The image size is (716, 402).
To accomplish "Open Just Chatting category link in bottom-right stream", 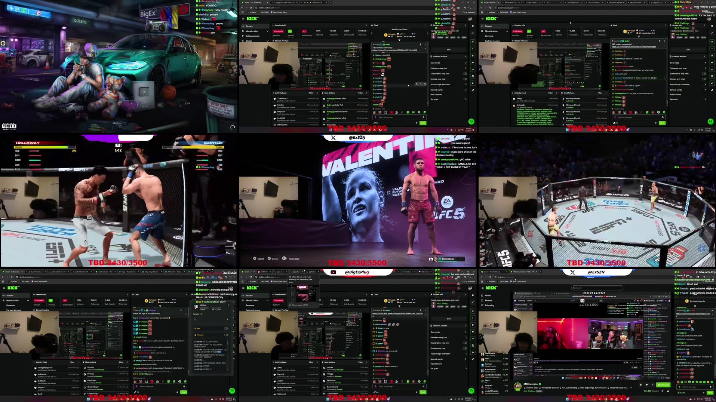I will (529, 391).
